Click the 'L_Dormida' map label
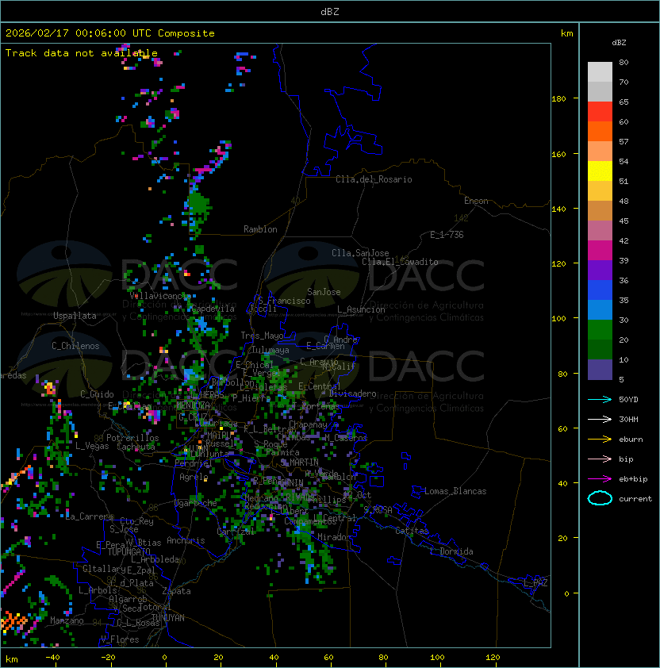Viewport: 660px width, 668px height. click(x=451, y=551)
